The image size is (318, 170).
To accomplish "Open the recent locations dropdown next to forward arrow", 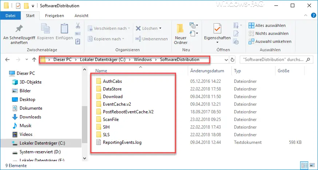I will 27,60.
